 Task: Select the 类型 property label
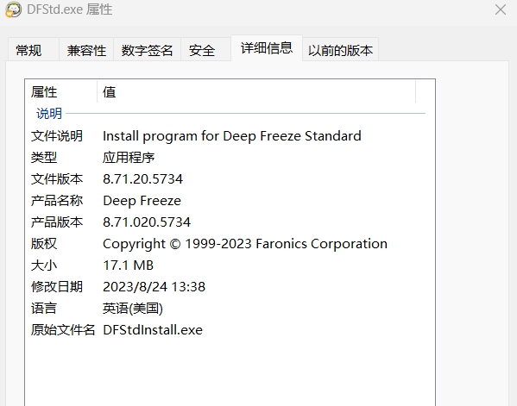click(44, 157)
